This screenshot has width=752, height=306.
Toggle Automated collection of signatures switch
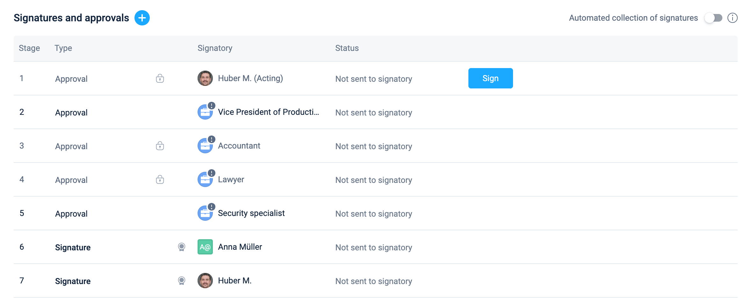(x=713, y=18)
